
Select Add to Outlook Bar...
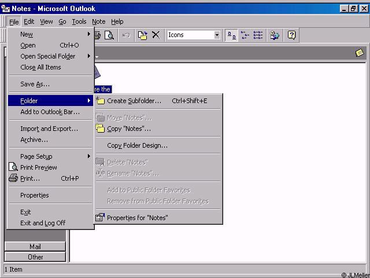point(50,112)
